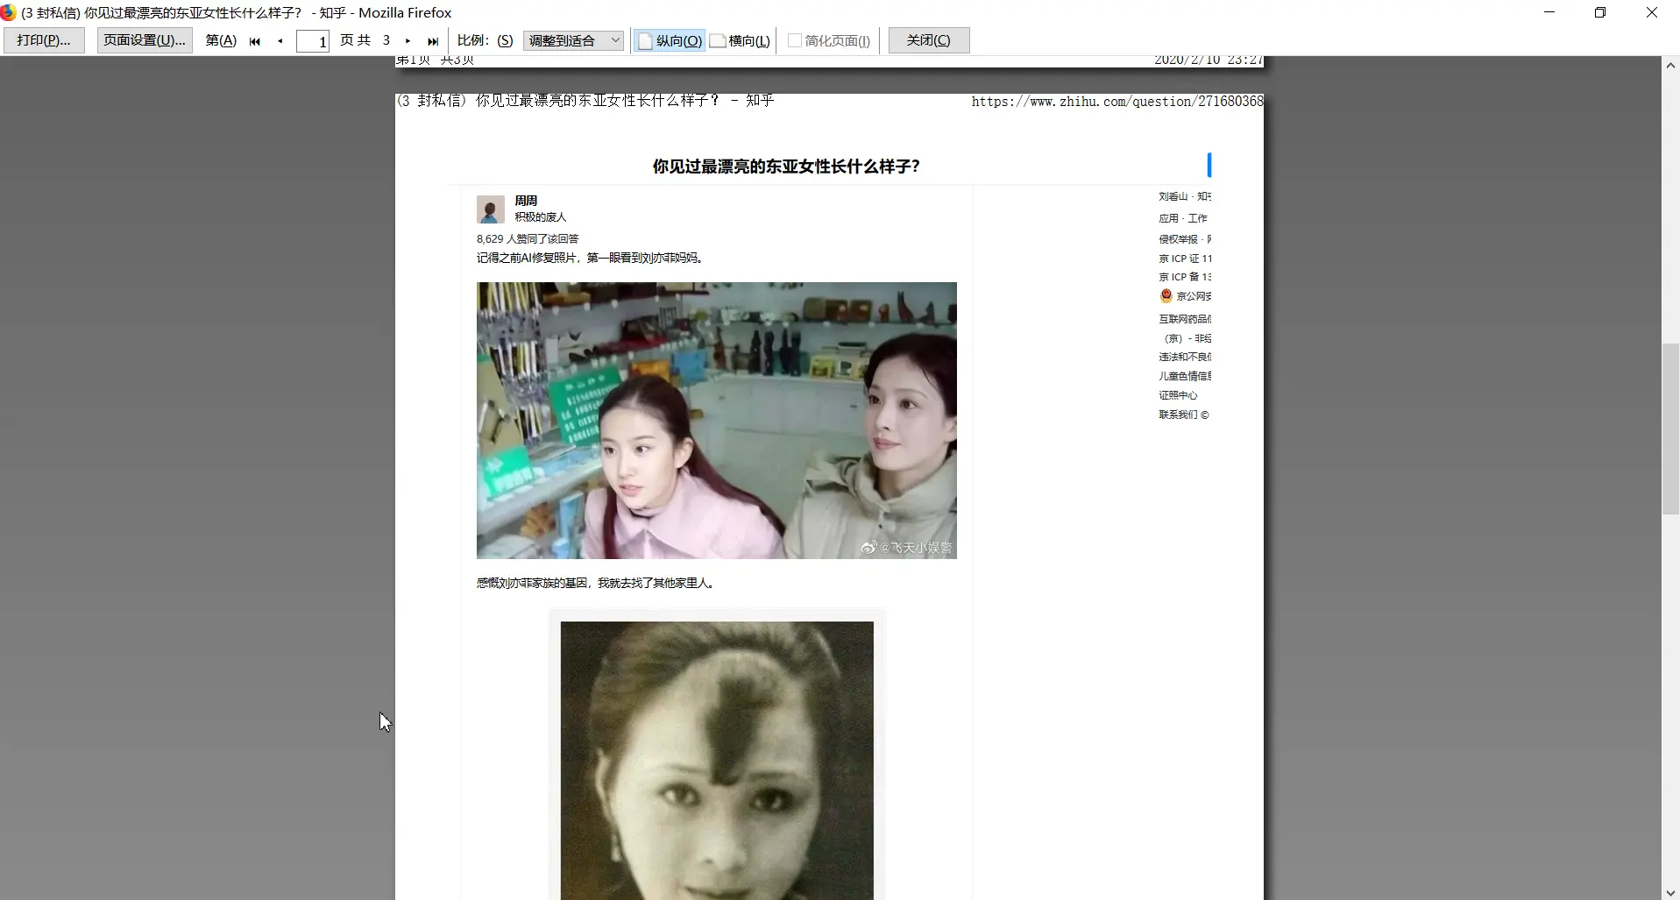This screenshot has width=1680, height=900.
Task: Open 页面设置(U) page setup dialog
Action: [x=144, y=39]
